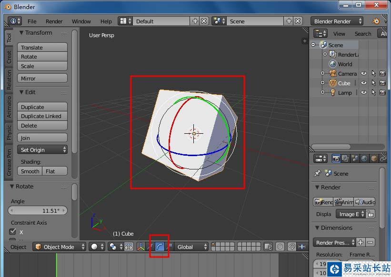Toggle proportional editing icon
This screenshot has width=391, height=277.
(280, 247)
